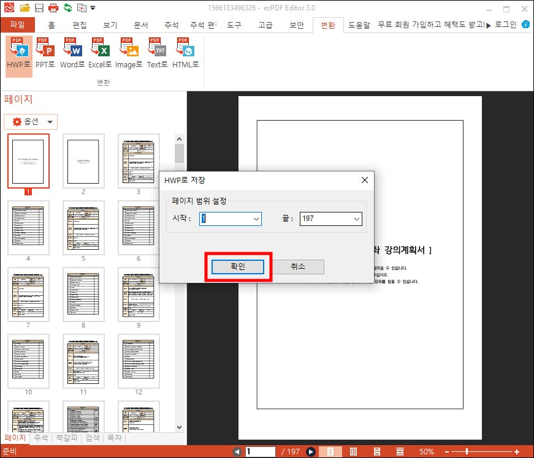Image resolution: width=534 pixels, height=458 pixels.
Task: Open the 보기 ribbon tab
Action: [110, 25]
